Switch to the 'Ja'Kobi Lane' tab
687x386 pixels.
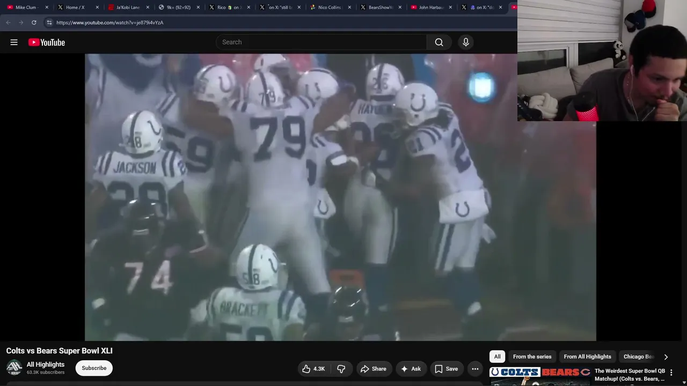pos(128,8)
